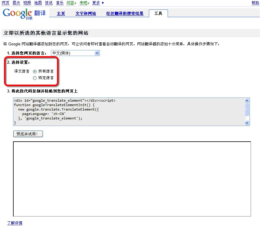Viewport: 260px width, 227px height.
Task: Open the 经过翻译的搜索结果 tab
Action: point(125,13)
